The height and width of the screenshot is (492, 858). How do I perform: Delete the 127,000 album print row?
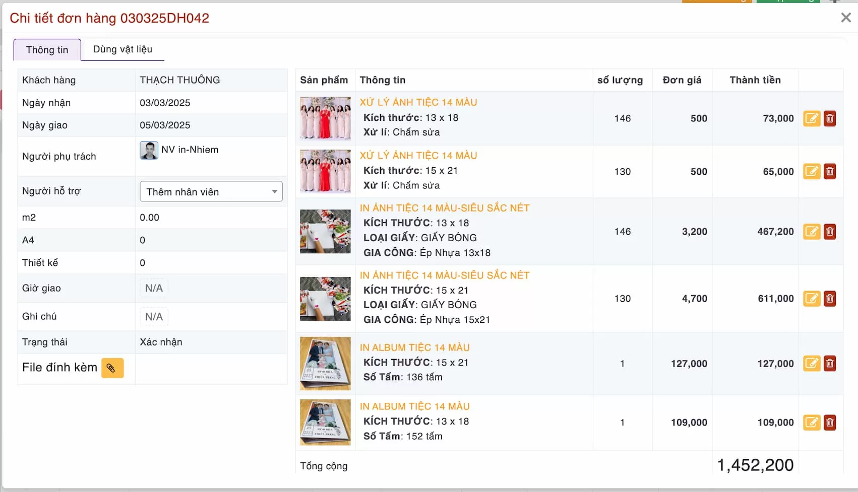click(x=830, y=364)
